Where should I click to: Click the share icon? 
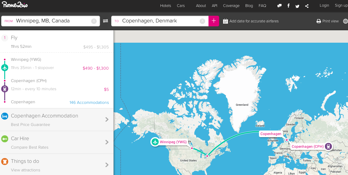pyautogui.click(x=307, y=6)
